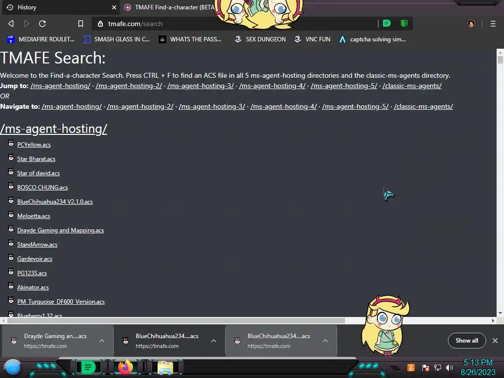Click the volume speaker tray icon
The width and height of the screenshot is (504, 378).
(449, 367)
